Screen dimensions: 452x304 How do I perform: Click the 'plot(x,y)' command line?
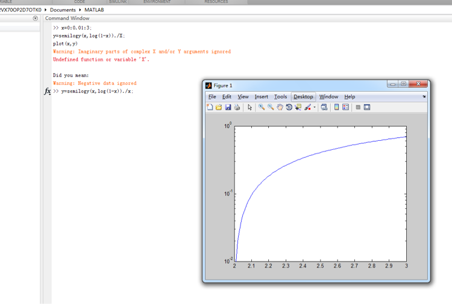[65, 44]
